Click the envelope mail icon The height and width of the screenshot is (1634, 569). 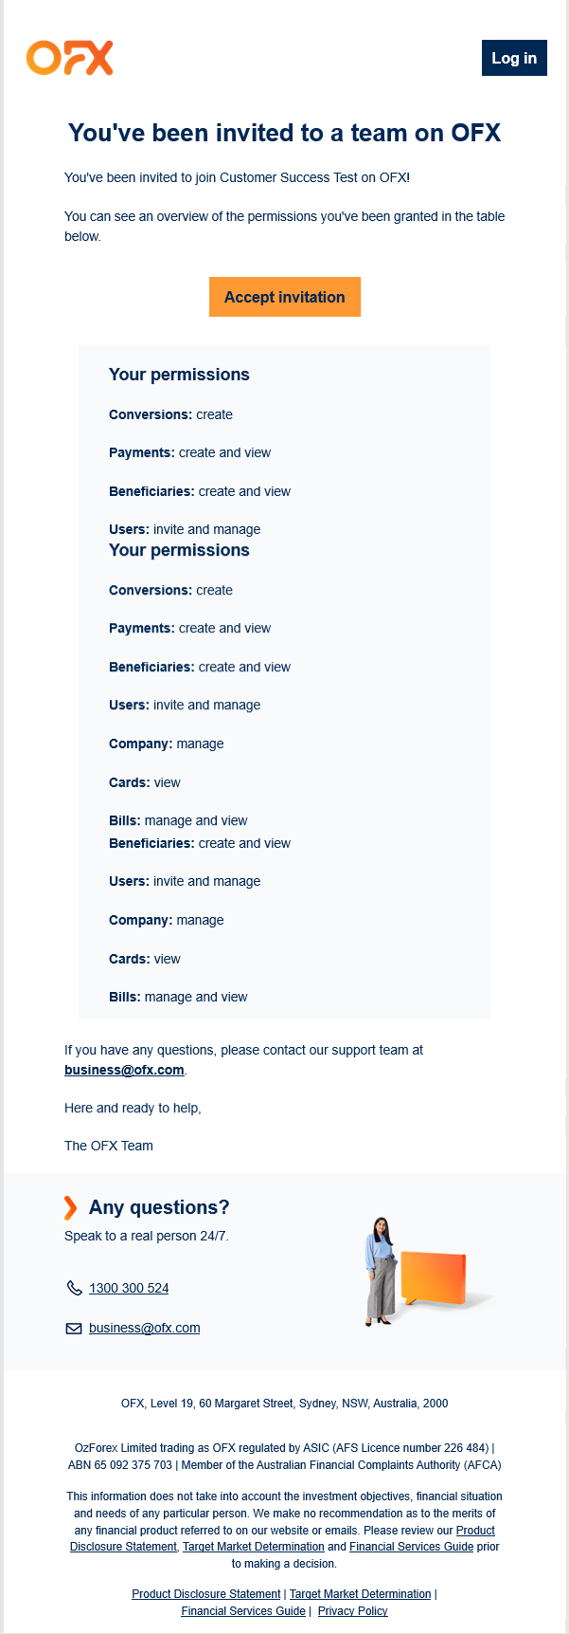tap(74, 1329)
